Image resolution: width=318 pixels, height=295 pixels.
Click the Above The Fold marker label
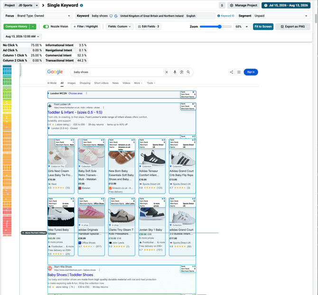[34, 233]
